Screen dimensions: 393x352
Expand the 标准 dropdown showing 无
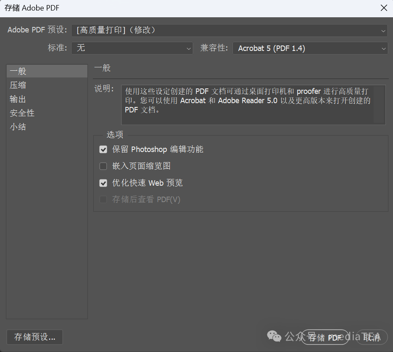click(132, 48)
